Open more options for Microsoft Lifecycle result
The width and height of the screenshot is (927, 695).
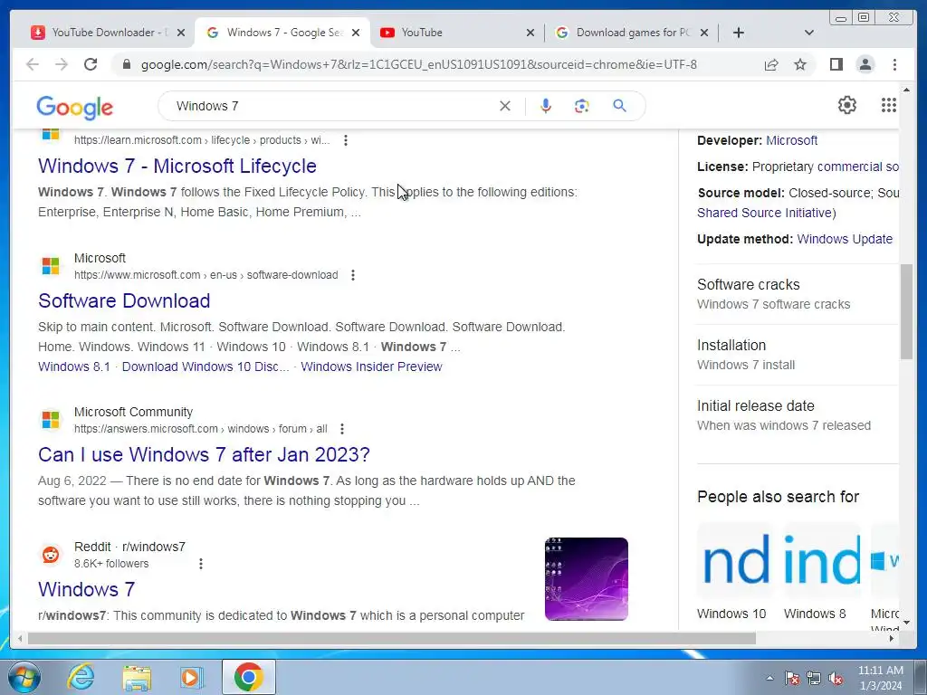(x=346, y=140)
